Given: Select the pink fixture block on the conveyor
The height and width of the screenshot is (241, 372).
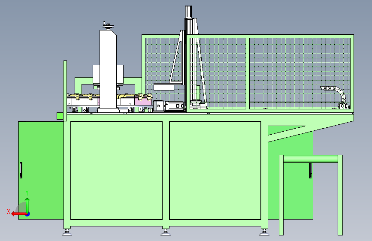Looking at the screenshot, I should 143,101.
